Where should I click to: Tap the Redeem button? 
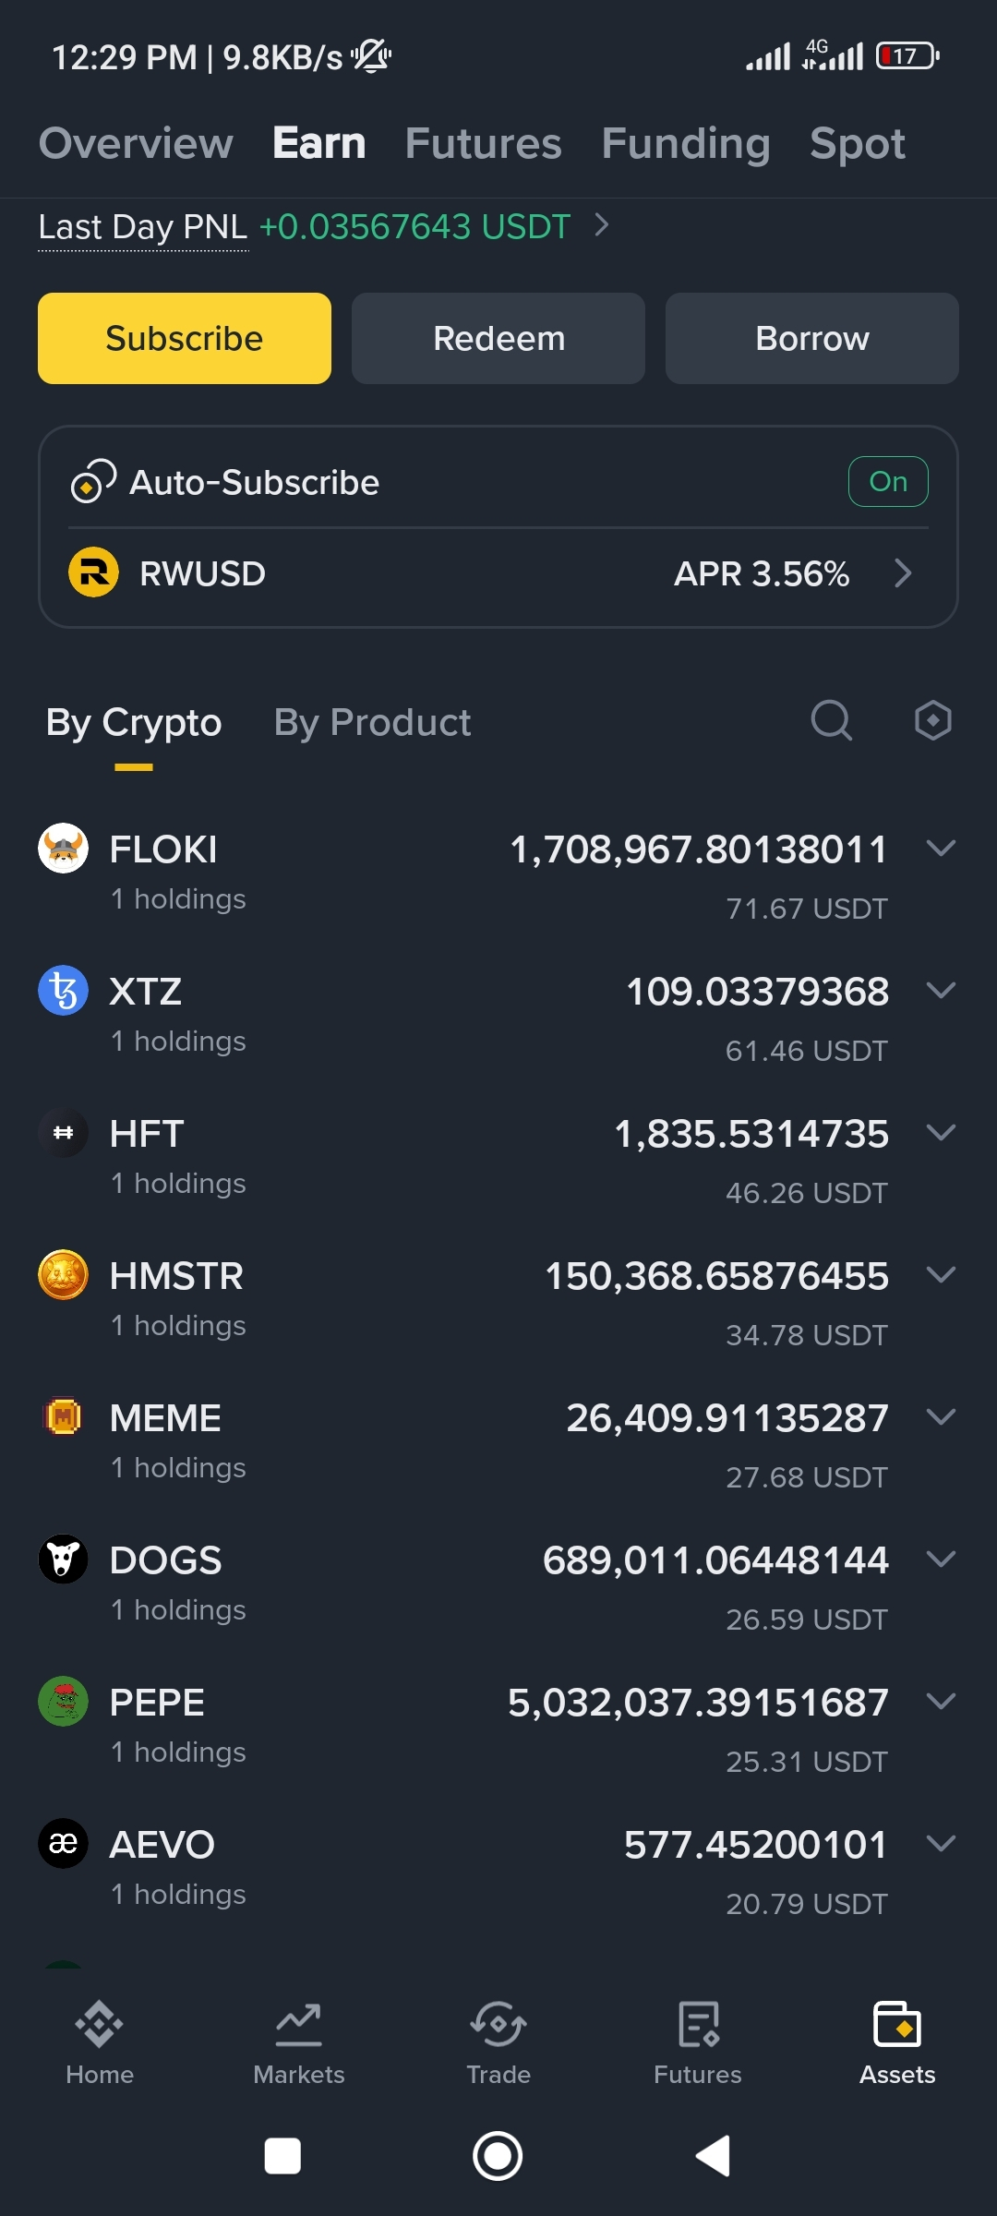(498, 338)
